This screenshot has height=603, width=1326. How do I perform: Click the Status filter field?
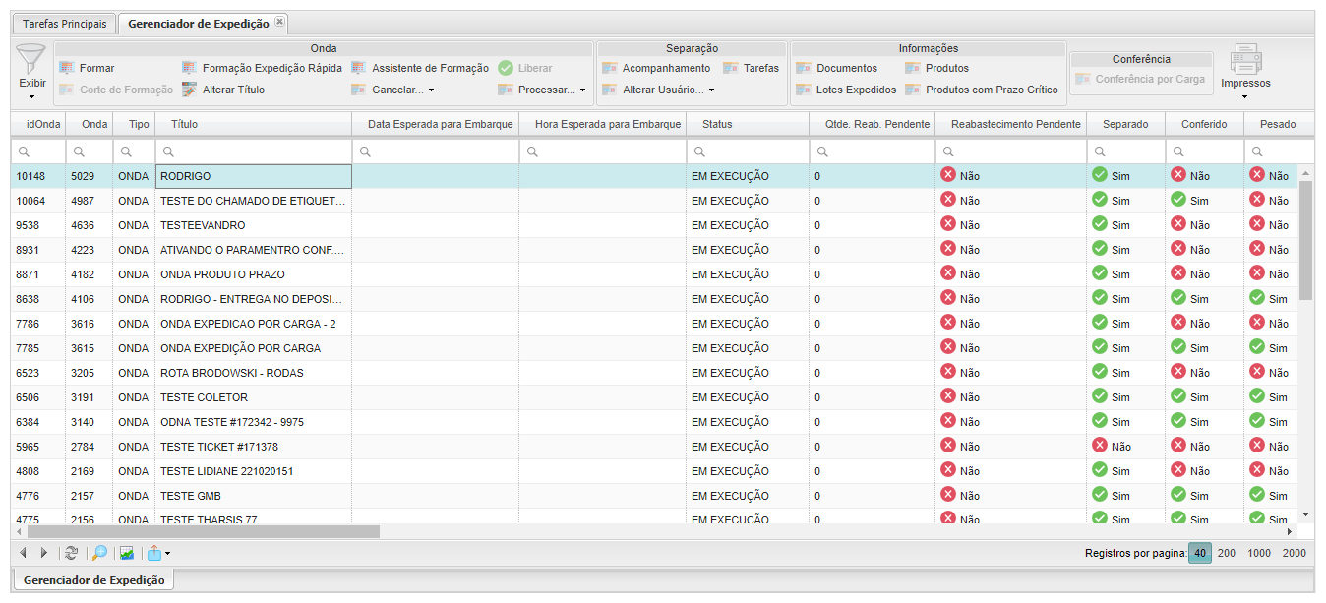click(748, 152)
